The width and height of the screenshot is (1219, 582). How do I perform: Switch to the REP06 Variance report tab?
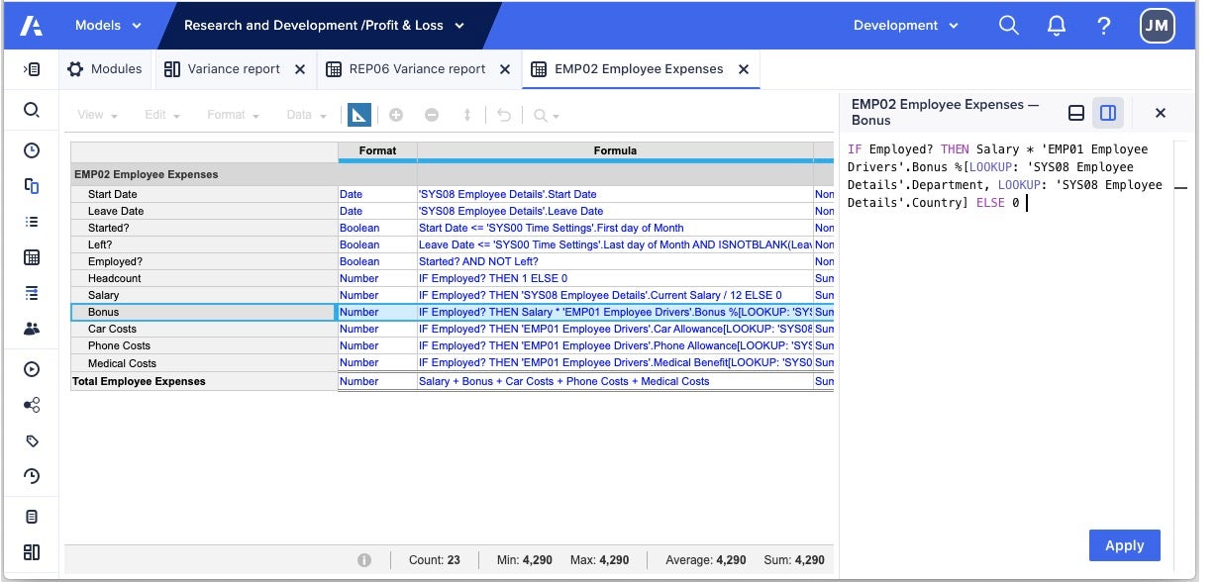tap(405, 69)
